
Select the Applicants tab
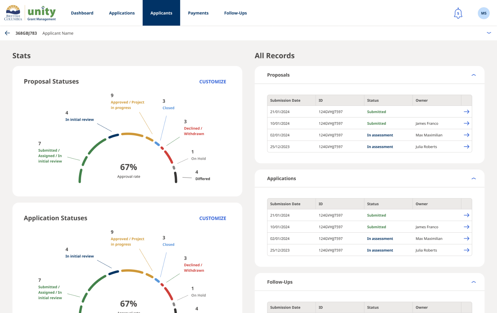[161, 13]
